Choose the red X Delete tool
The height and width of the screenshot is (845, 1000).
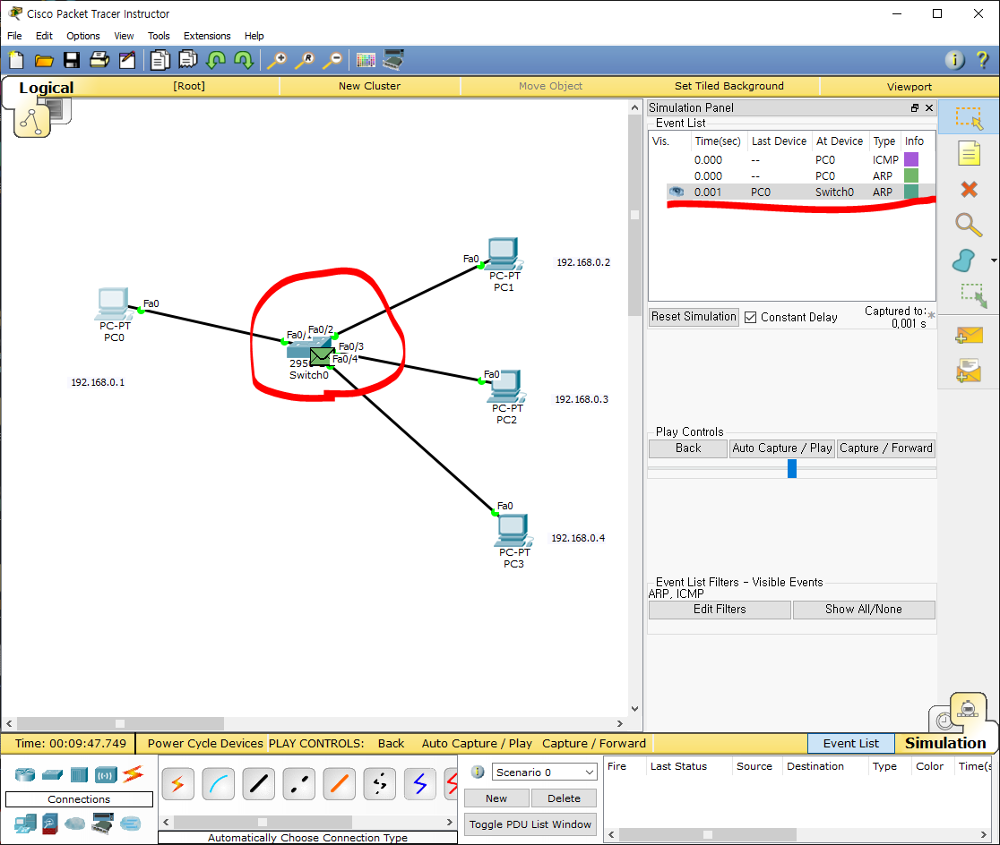point(969,189)
